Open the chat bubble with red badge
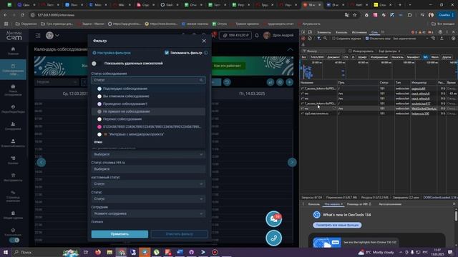This screenshot has width=458, height=257. tap(273, 219)
